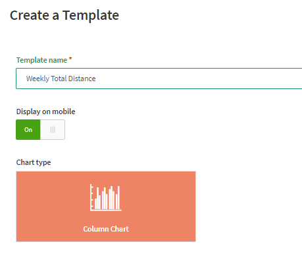Click the word "Template" in the page title
This screenshot has height=254, width=302.
coord(91,15)
